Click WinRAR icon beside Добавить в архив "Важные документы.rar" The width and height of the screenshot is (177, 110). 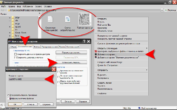pyautogui.click(x=96, y=57)
